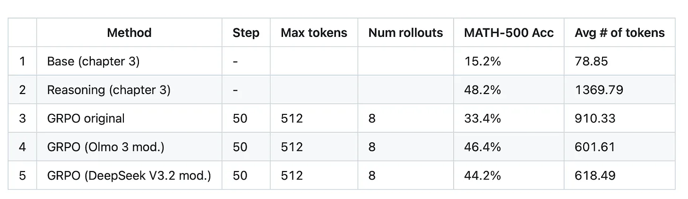Select the 44.2% accuracy cell
688x199 pixels.
482,175
